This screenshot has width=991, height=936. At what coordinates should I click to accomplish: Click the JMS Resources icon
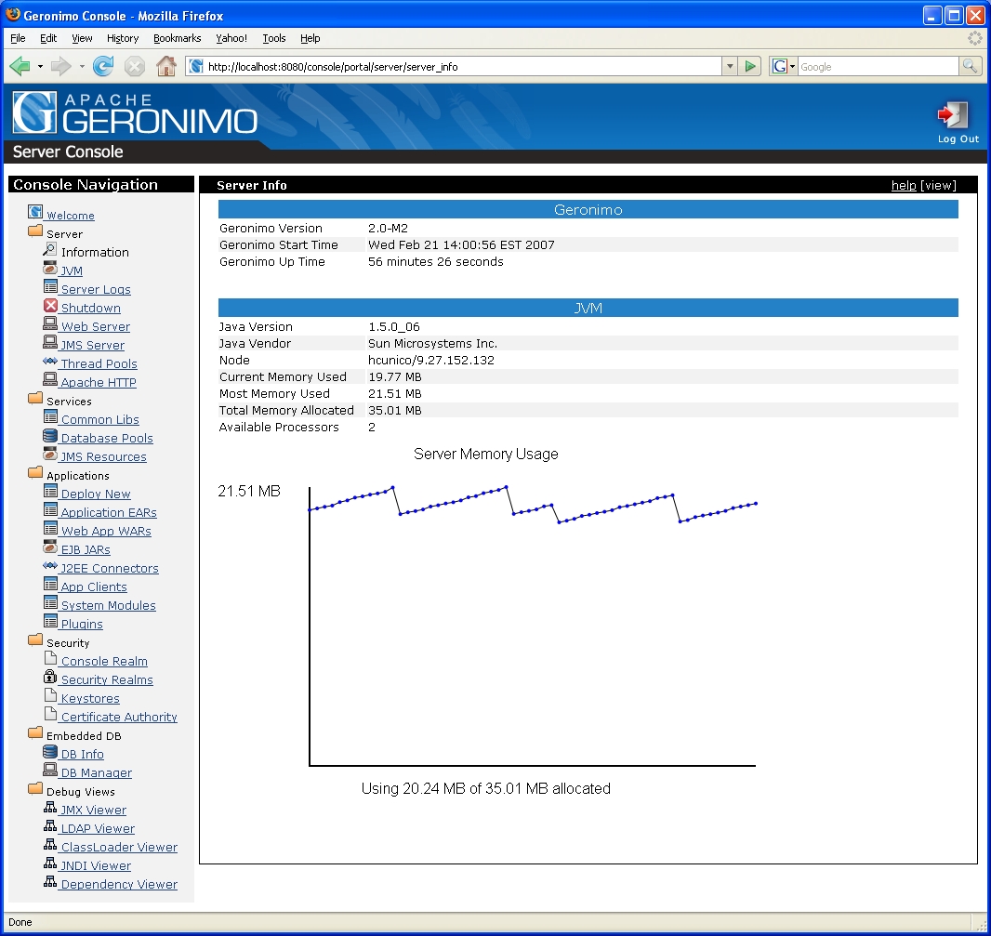pos(50,454)
